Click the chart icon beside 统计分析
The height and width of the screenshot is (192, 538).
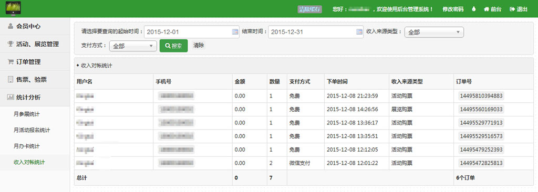tap(11, 98)
